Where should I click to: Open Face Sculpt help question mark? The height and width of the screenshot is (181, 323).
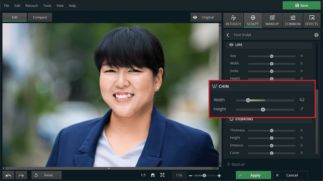(x=316, y=35)
